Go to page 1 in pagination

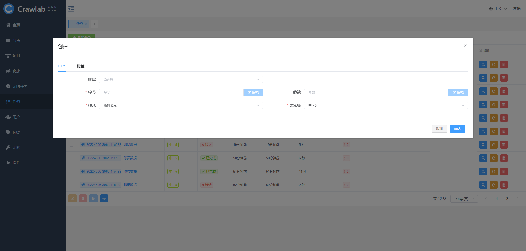[497, 199]
